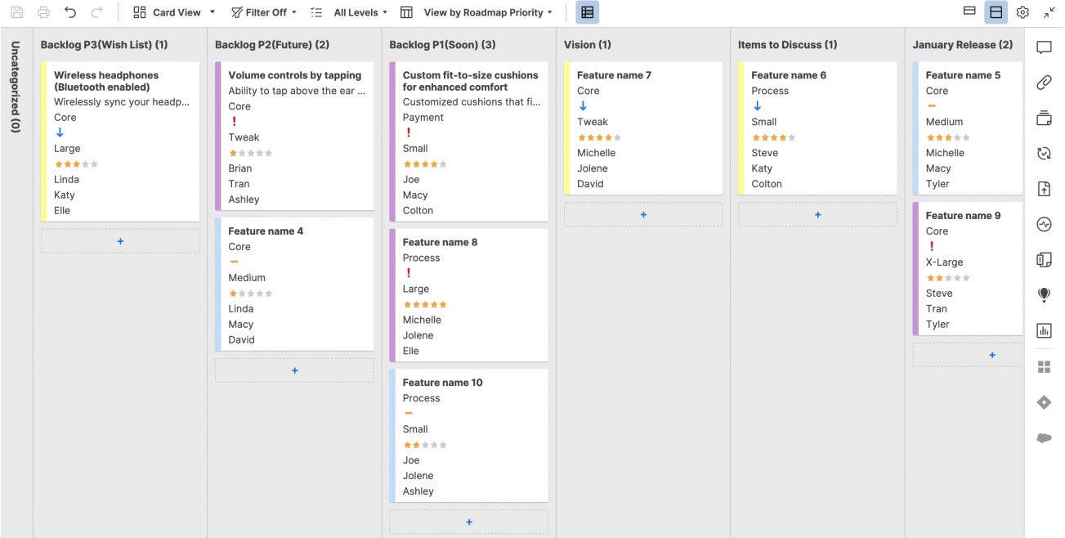
Task: Click the Backlog P1(Soon) column header
Action: (x=442, y=45)
